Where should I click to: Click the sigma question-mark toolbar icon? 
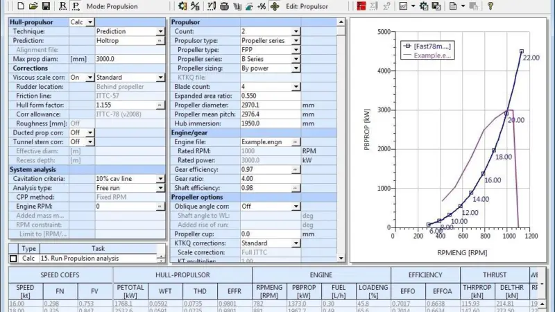coord(386,6)
